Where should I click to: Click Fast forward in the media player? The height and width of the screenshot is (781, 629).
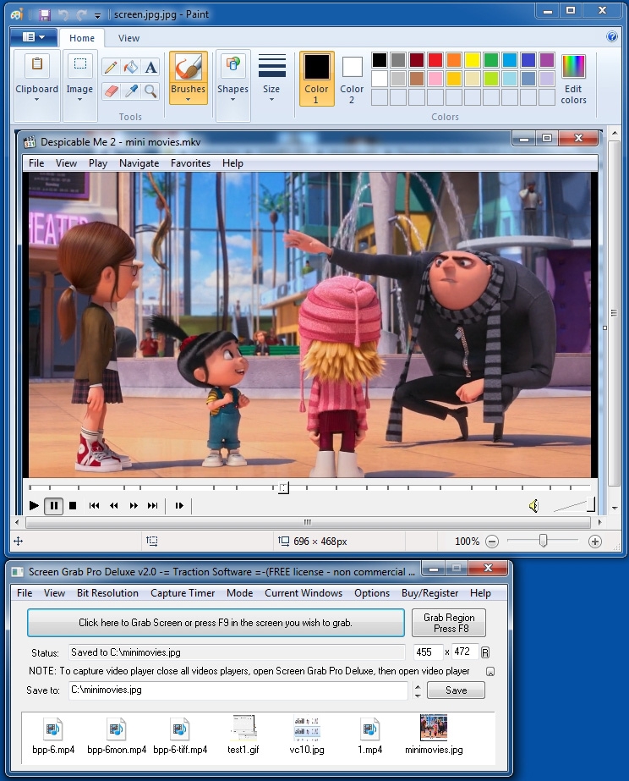(x=134, y=506)
